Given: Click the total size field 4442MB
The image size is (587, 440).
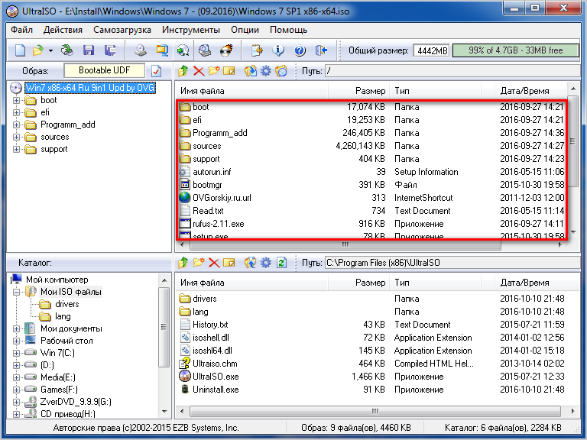Looking at the screenshot, I should pos(432,50).
